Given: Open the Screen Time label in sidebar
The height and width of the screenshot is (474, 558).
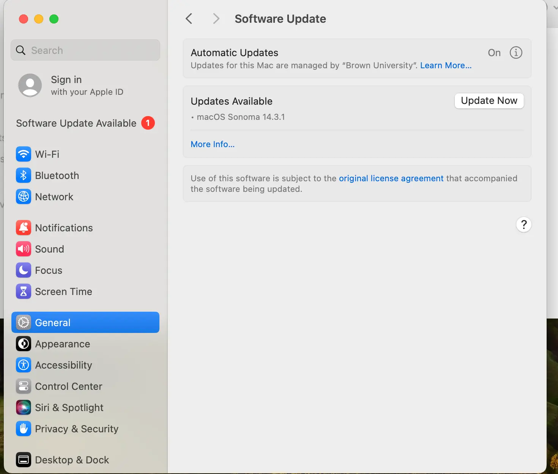Looking at the screenshot, I should (x=63, y=291).
